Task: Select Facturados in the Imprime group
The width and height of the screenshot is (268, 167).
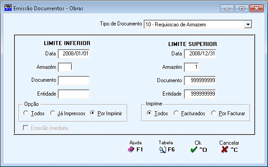Action: [176, 113]
